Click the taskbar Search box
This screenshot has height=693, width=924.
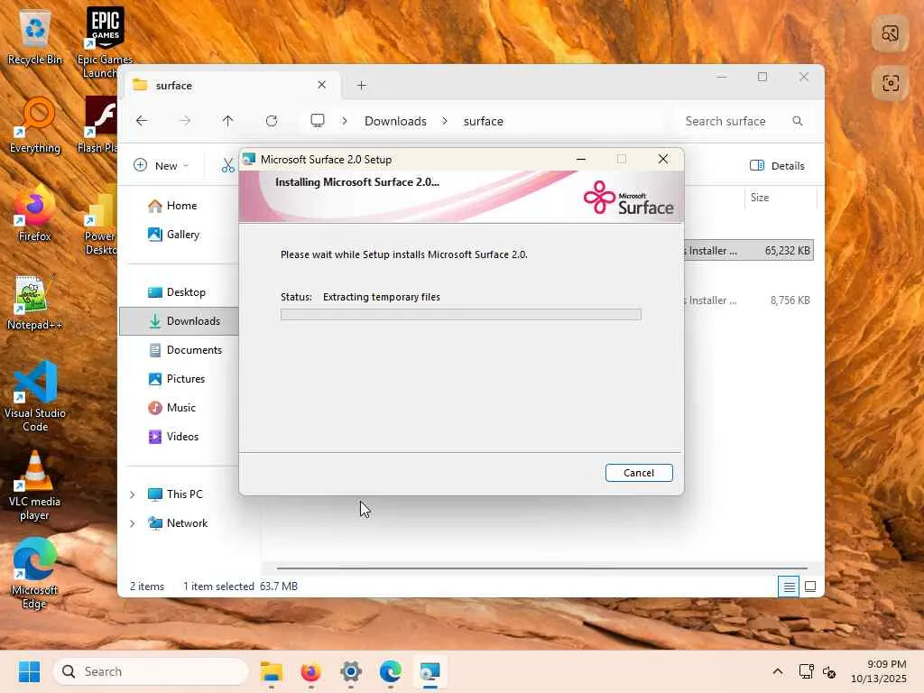(x=151, y=671)
